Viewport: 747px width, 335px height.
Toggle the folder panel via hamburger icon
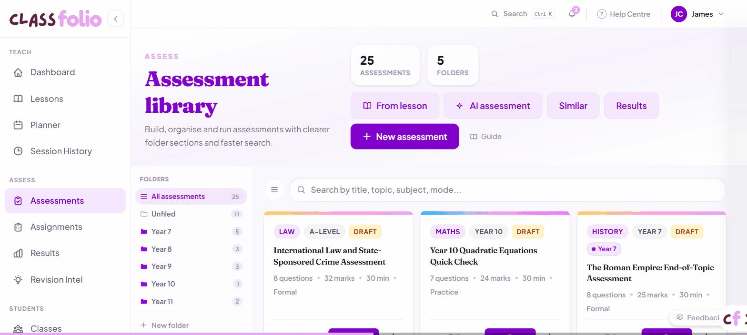(x=274, y=190)
